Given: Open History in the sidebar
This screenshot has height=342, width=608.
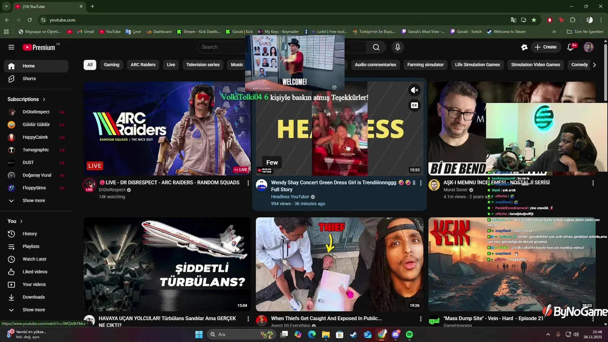Looking at the screenshot, I should coord(36,234).
